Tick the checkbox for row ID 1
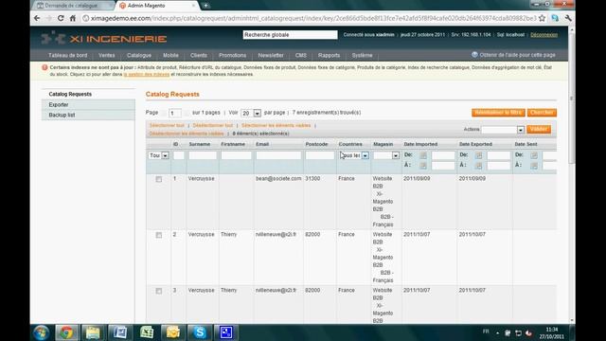This screenshot has width=606, height=341. tap(159, 179)
